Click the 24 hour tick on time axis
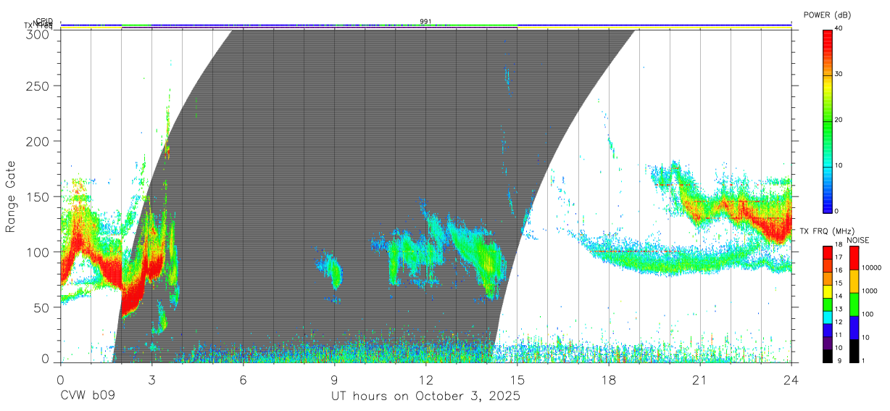890x411 pixels. tap(791, 379)
